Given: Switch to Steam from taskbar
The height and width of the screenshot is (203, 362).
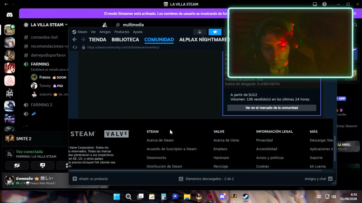Looking at the screenshot, I should point(245,197).
